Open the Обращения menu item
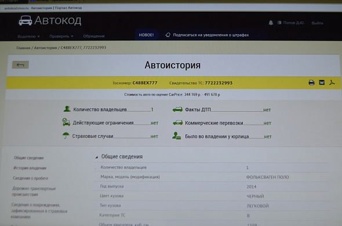 click(x=94, y=36)
